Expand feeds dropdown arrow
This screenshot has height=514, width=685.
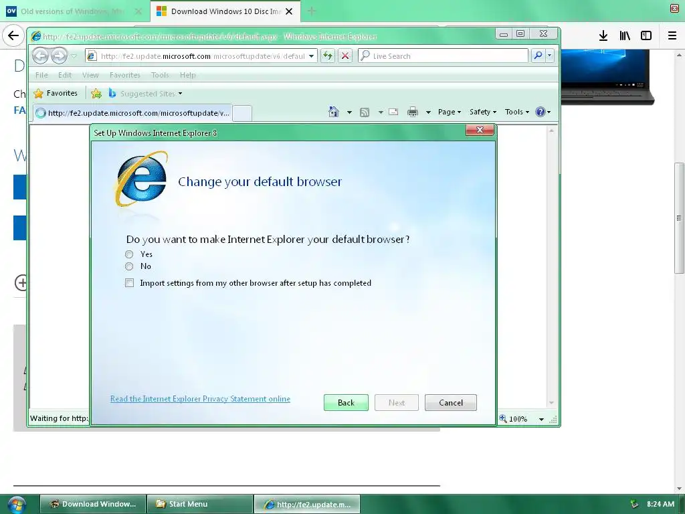381,112
